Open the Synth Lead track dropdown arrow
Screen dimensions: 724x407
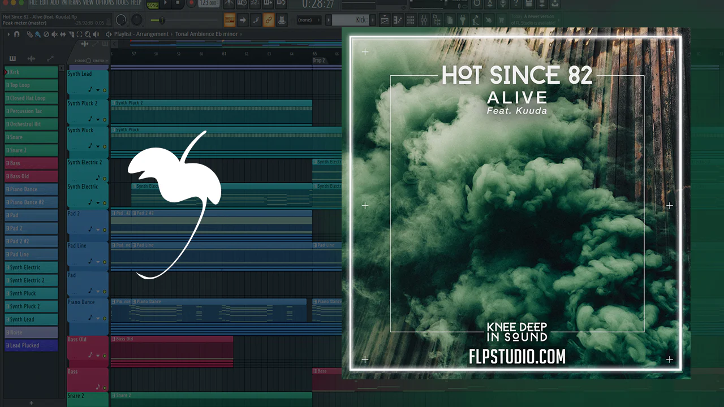(98, 90)
